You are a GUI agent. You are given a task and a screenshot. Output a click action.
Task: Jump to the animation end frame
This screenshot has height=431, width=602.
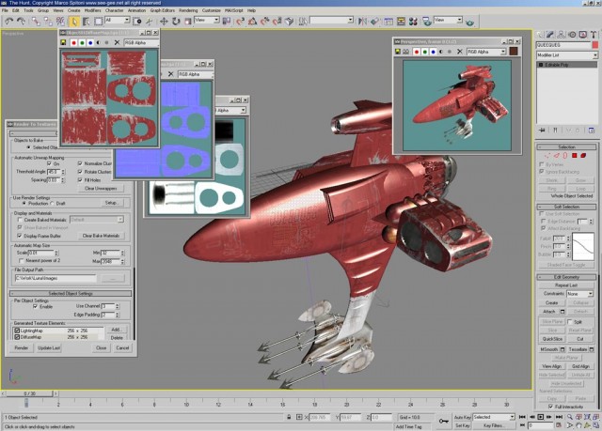pos(559,417)
